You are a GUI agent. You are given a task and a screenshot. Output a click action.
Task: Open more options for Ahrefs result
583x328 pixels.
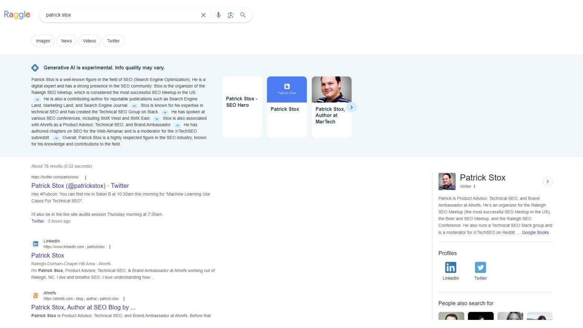[x=124, y=298]
